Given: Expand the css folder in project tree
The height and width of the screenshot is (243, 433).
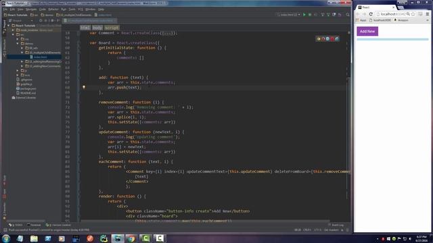Looking at the screenshot, I should coord(18,39).
